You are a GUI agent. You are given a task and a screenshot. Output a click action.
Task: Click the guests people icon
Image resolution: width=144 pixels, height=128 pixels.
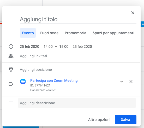11,56
